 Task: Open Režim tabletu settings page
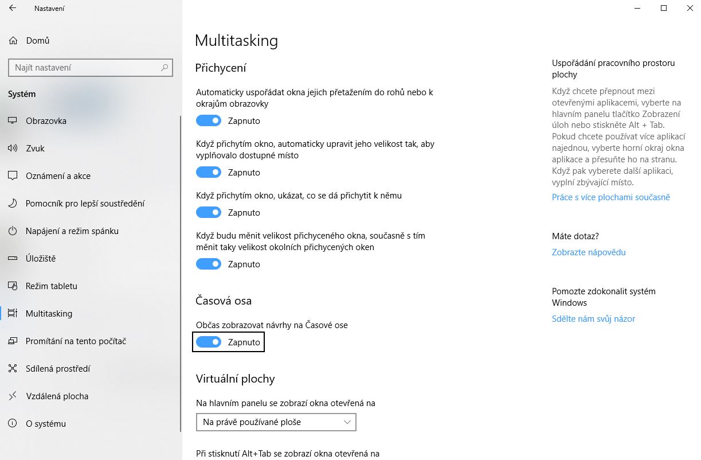click(x=52, y=286)
